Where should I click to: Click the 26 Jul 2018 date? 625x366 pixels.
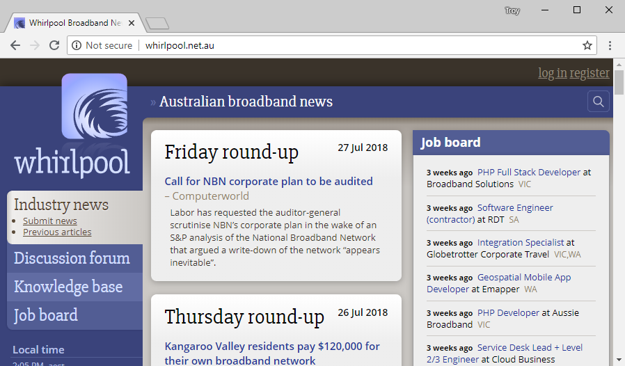(363, 312)
